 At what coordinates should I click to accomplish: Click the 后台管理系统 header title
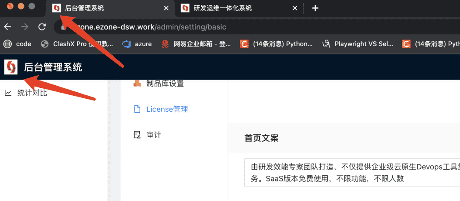click(53, 67)
